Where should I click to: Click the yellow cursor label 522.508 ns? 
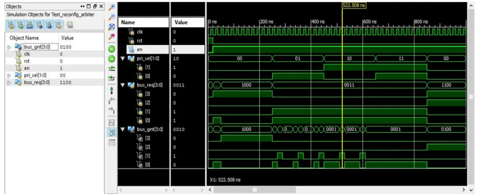[x=354, y=6]
